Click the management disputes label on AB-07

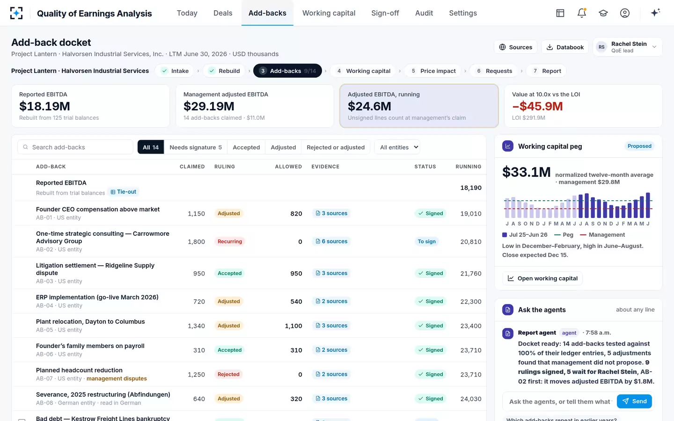click(117, 378)
